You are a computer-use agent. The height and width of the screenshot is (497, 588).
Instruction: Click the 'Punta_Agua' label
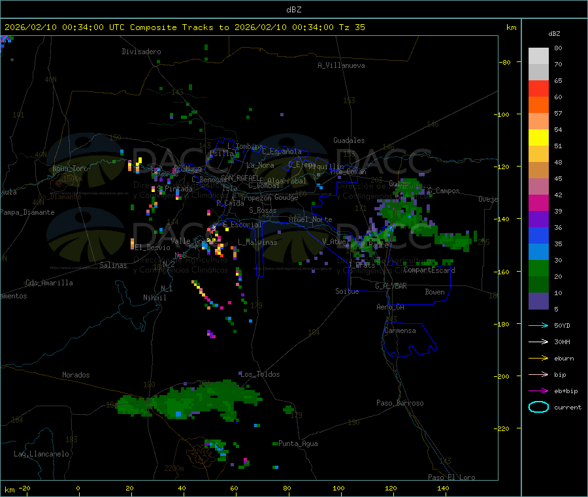298,443
